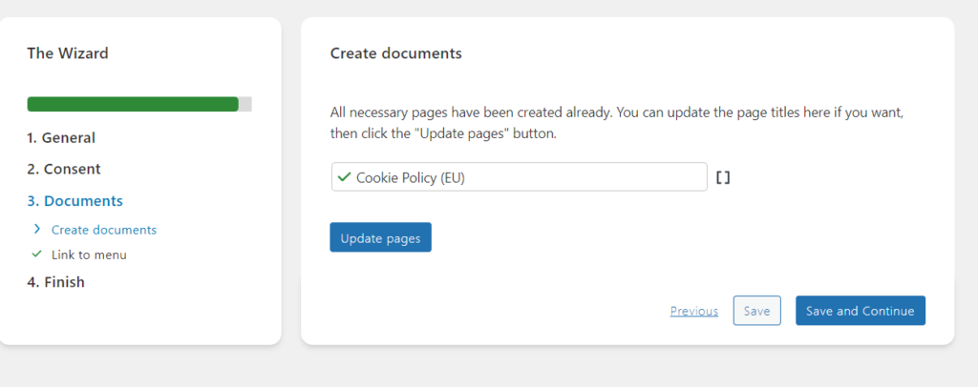Click the gray unfilled end of the progress bar
978x387 pixels.
click(245, 105)
